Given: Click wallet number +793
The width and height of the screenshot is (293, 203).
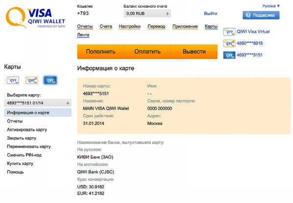Looking at the screenshot, I should point(83,13).
